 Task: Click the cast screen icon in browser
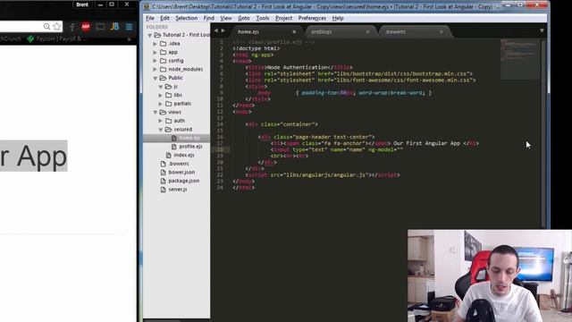100,27
